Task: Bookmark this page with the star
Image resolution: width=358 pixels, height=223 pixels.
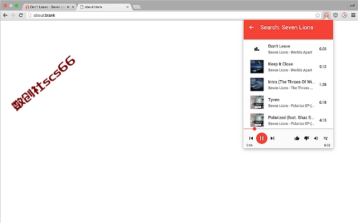Action: click(x=318, y=15)
